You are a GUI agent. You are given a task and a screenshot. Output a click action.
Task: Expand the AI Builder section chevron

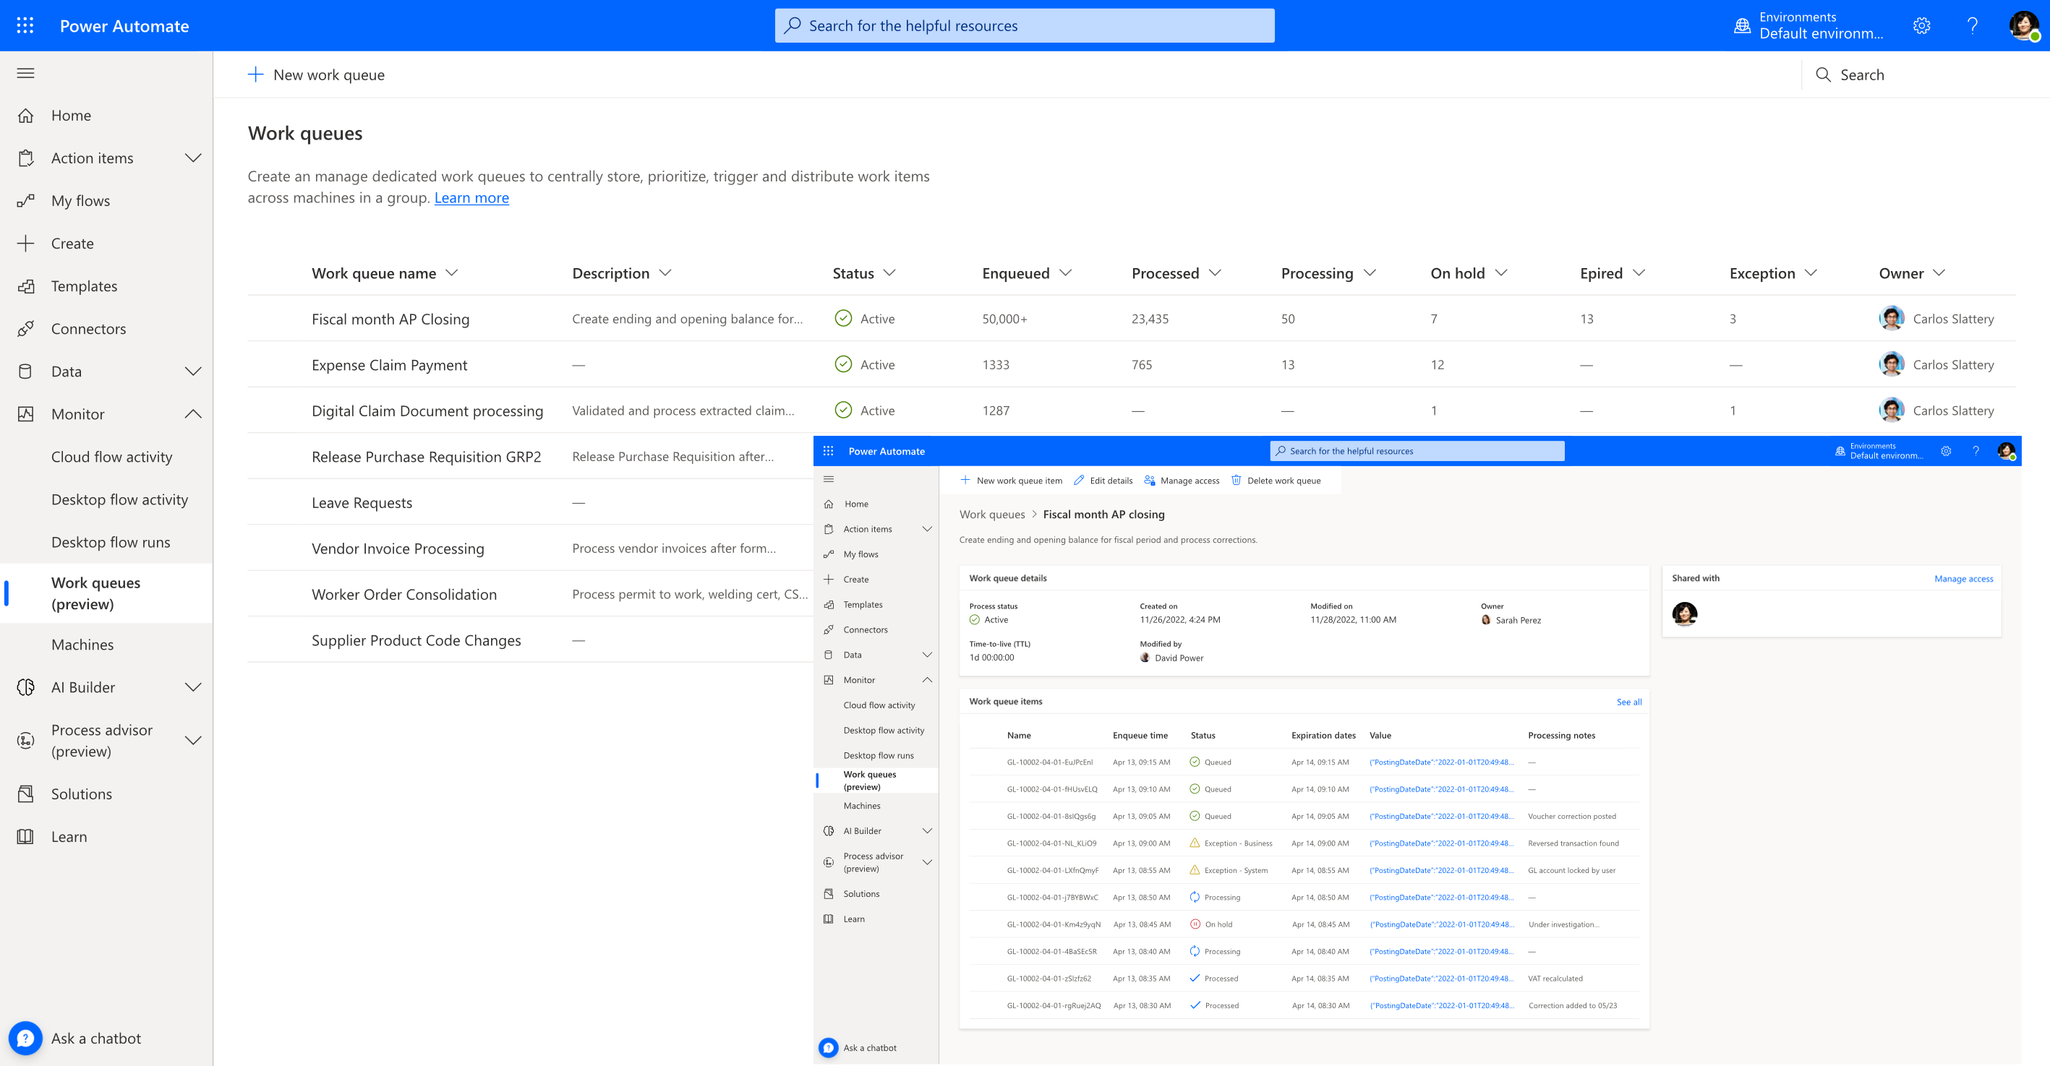[192, 687]
